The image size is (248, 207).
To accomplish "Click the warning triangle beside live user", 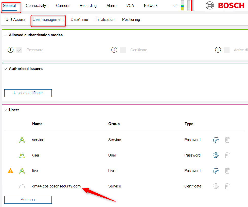I will pos(10,171).
